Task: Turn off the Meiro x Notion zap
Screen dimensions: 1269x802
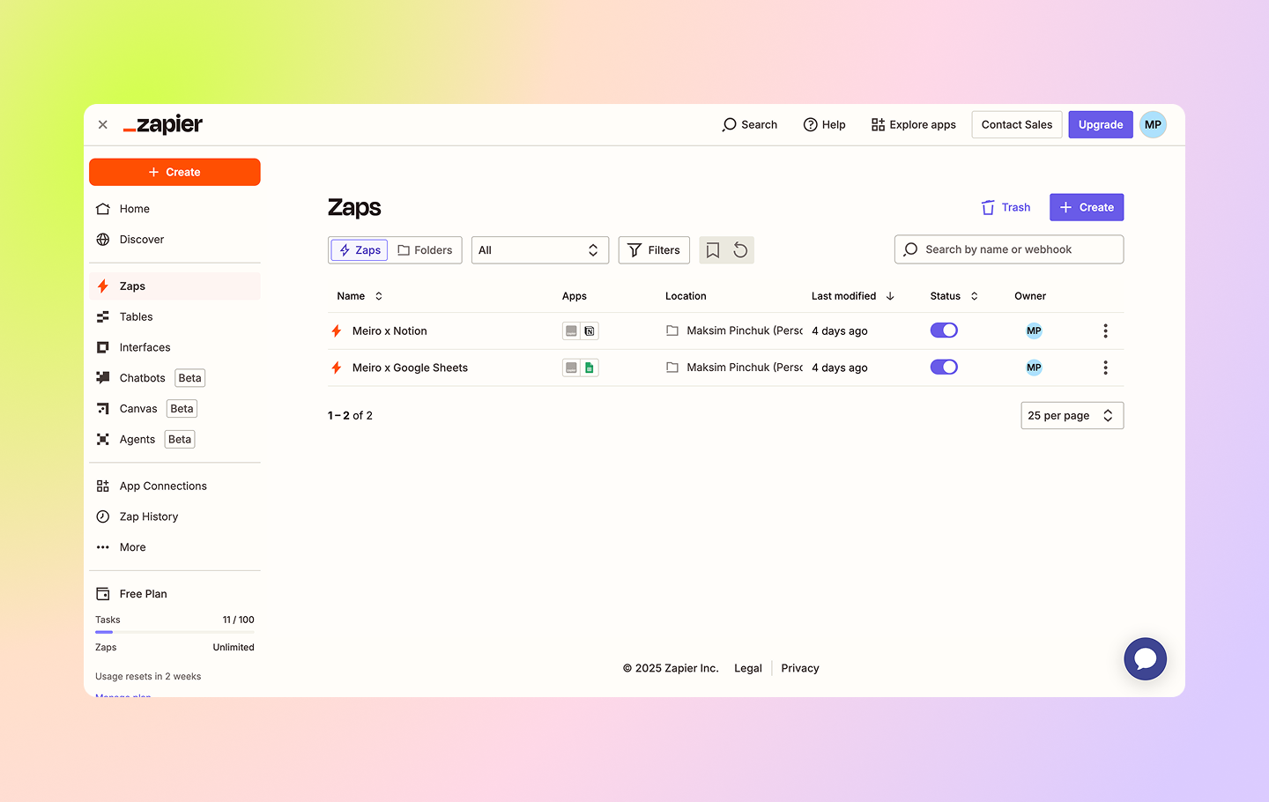Action: [x=944, y=330]
